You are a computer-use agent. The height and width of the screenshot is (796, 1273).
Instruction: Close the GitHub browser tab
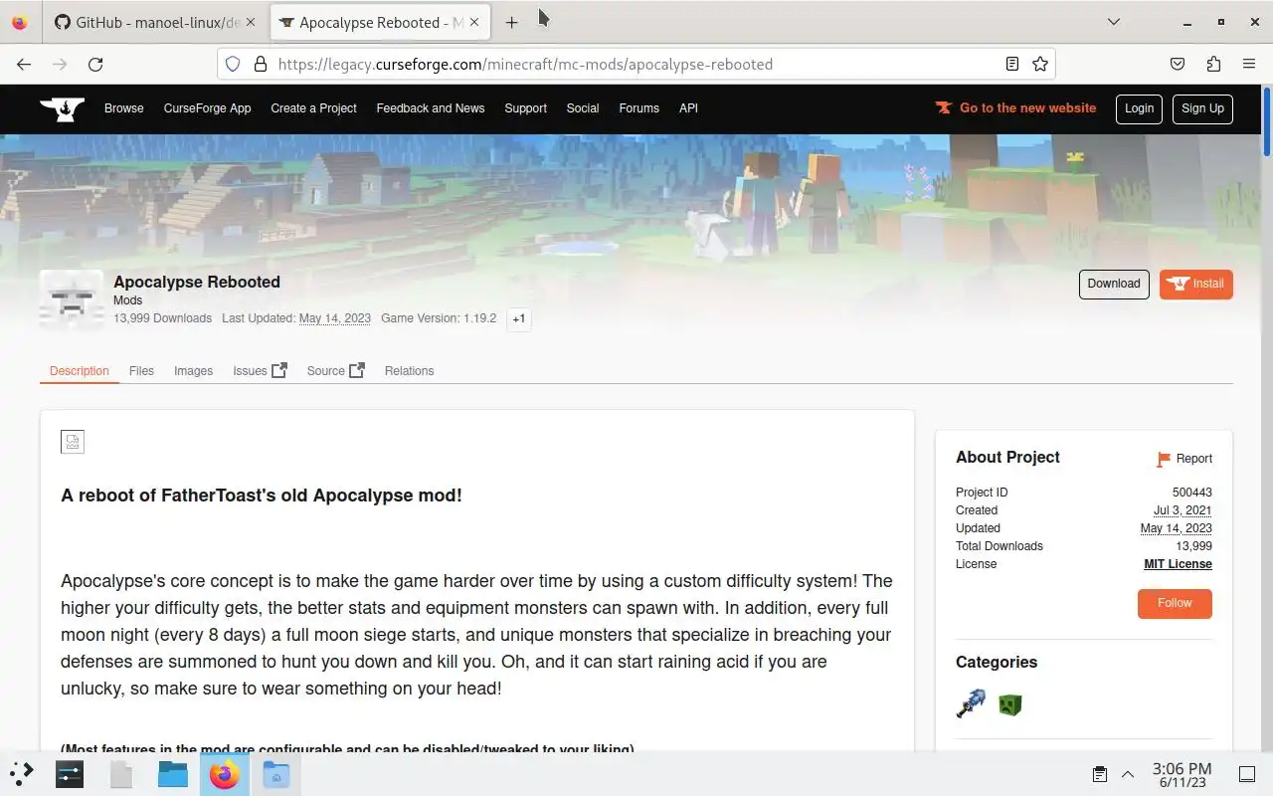point(250,22)
